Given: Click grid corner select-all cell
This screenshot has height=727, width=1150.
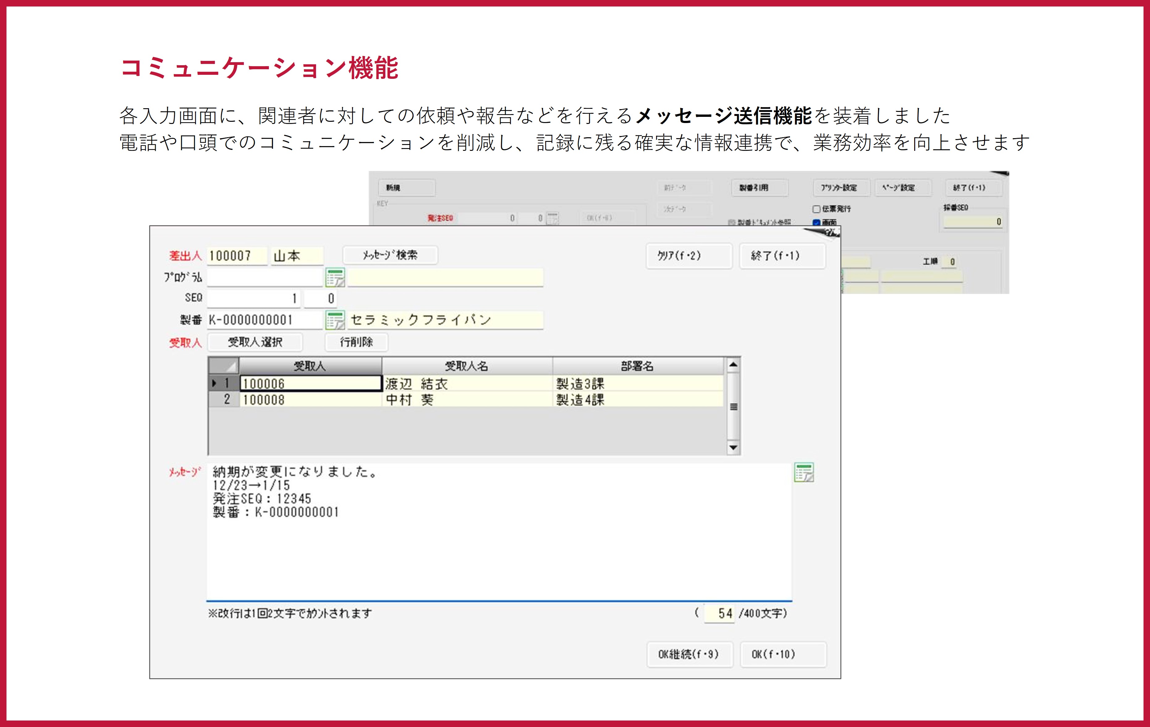Looking at the screenshot, I should pos(224,366).
